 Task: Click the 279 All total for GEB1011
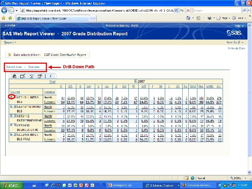(x=219, y=102)
